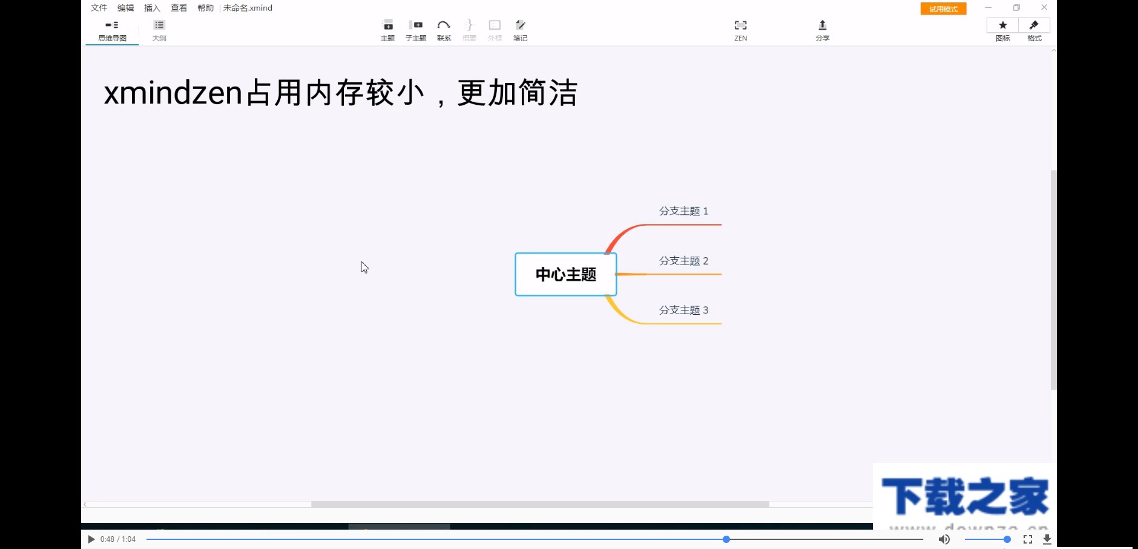Enter ZEN focus mode
This screenshot has width=1138, height=549.
[741, 29]
